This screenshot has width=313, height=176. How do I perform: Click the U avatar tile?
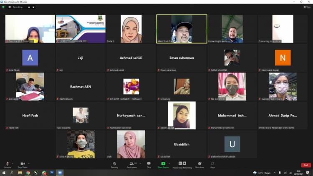[232, 144]
